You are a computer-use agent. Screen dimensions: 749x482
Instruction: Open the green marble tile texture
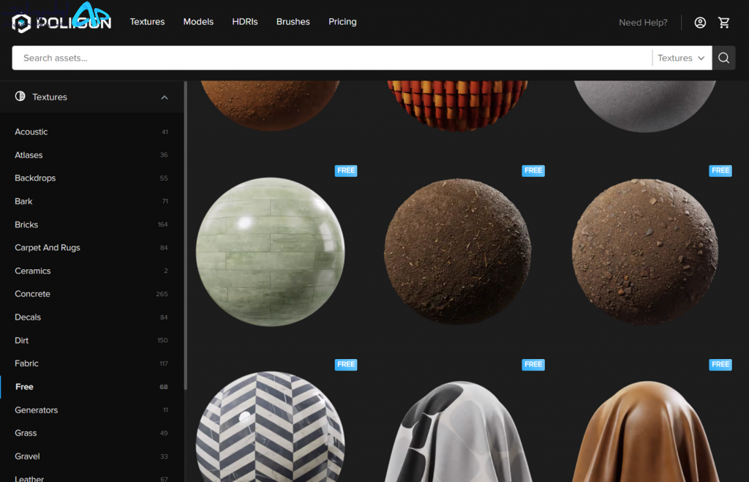(x=271, y=252)
